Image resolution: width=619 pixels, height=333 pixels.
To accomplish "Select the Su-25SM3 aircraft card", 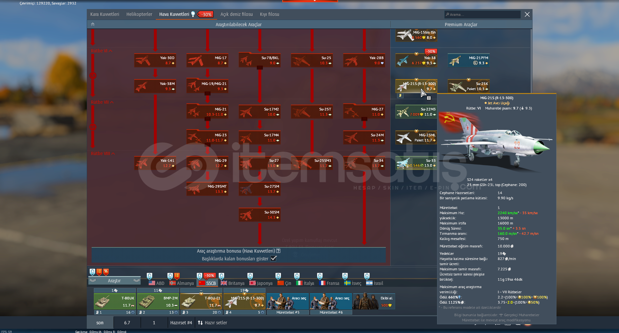I will [x=312, y=163].
